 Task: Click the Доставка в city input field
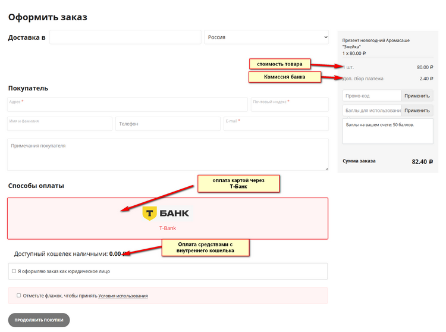tap(125, 37)
